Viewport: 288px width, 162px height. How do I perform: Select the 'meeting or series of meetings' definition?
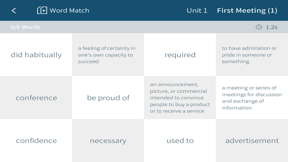(x=252, y=98)
